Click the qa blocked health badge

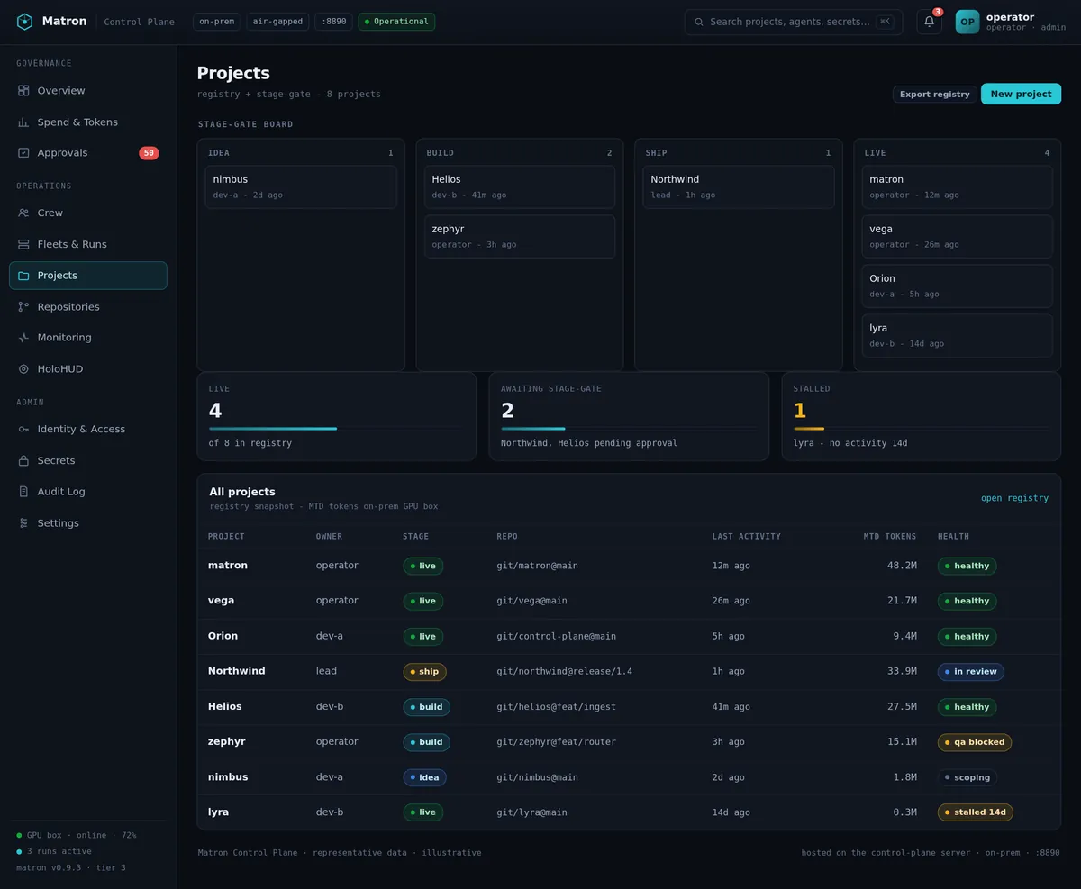click(975, 742)
